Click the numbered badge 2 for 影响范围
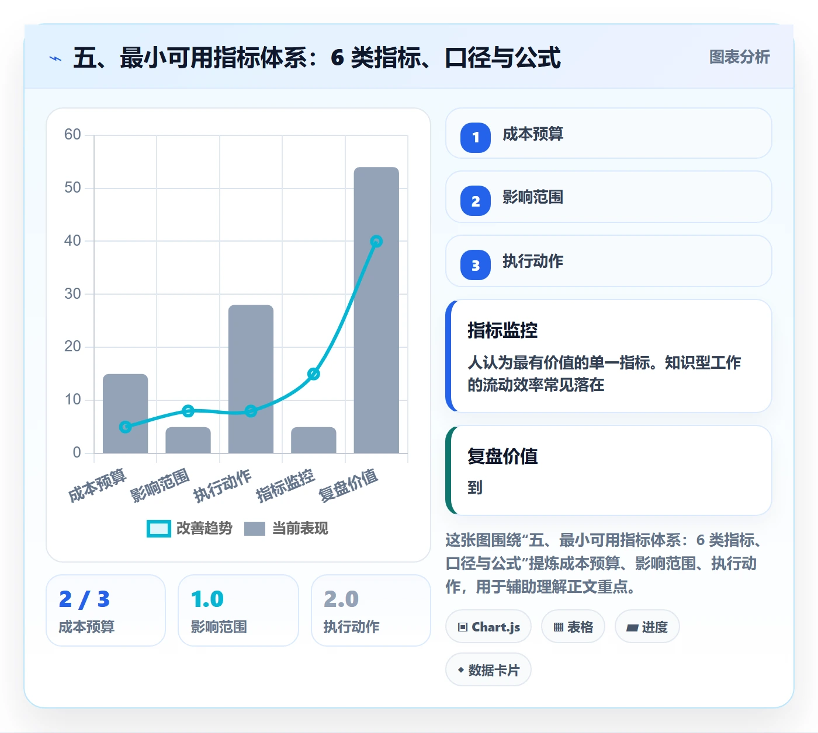 coord(476,201)
